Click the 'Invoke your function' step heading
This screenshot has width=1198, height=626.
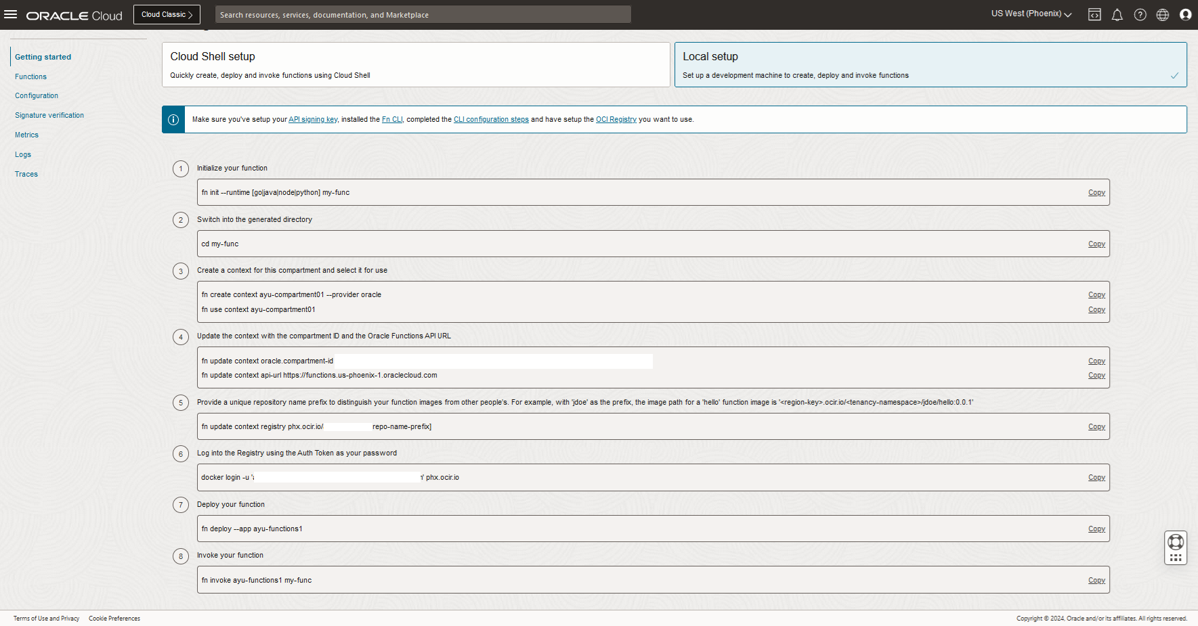(230, 556)
